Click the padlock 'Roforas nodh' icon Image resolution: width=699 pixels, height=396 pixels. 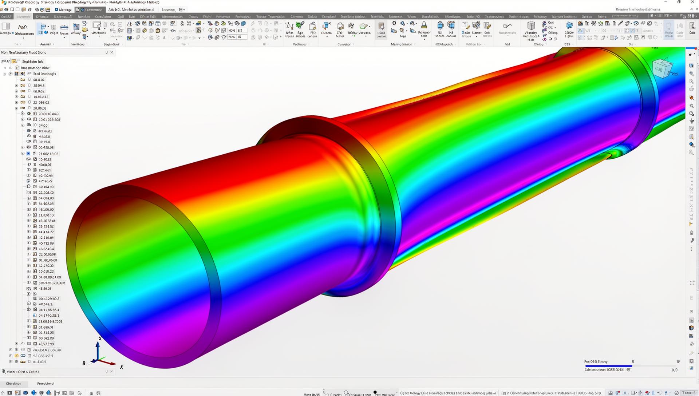click(424, 25)
